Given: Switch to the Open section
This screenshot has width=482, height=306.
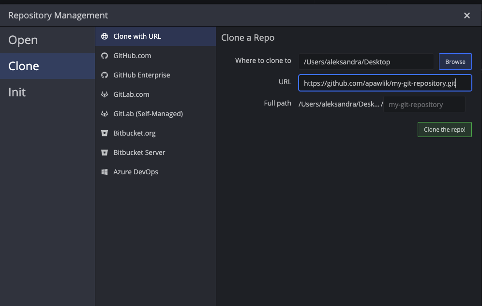Looking at the screenshot, I should click(47, 40).
